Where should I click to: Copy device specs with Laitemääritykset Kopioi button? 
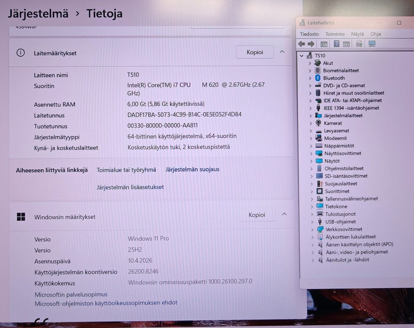coord(255,52)
